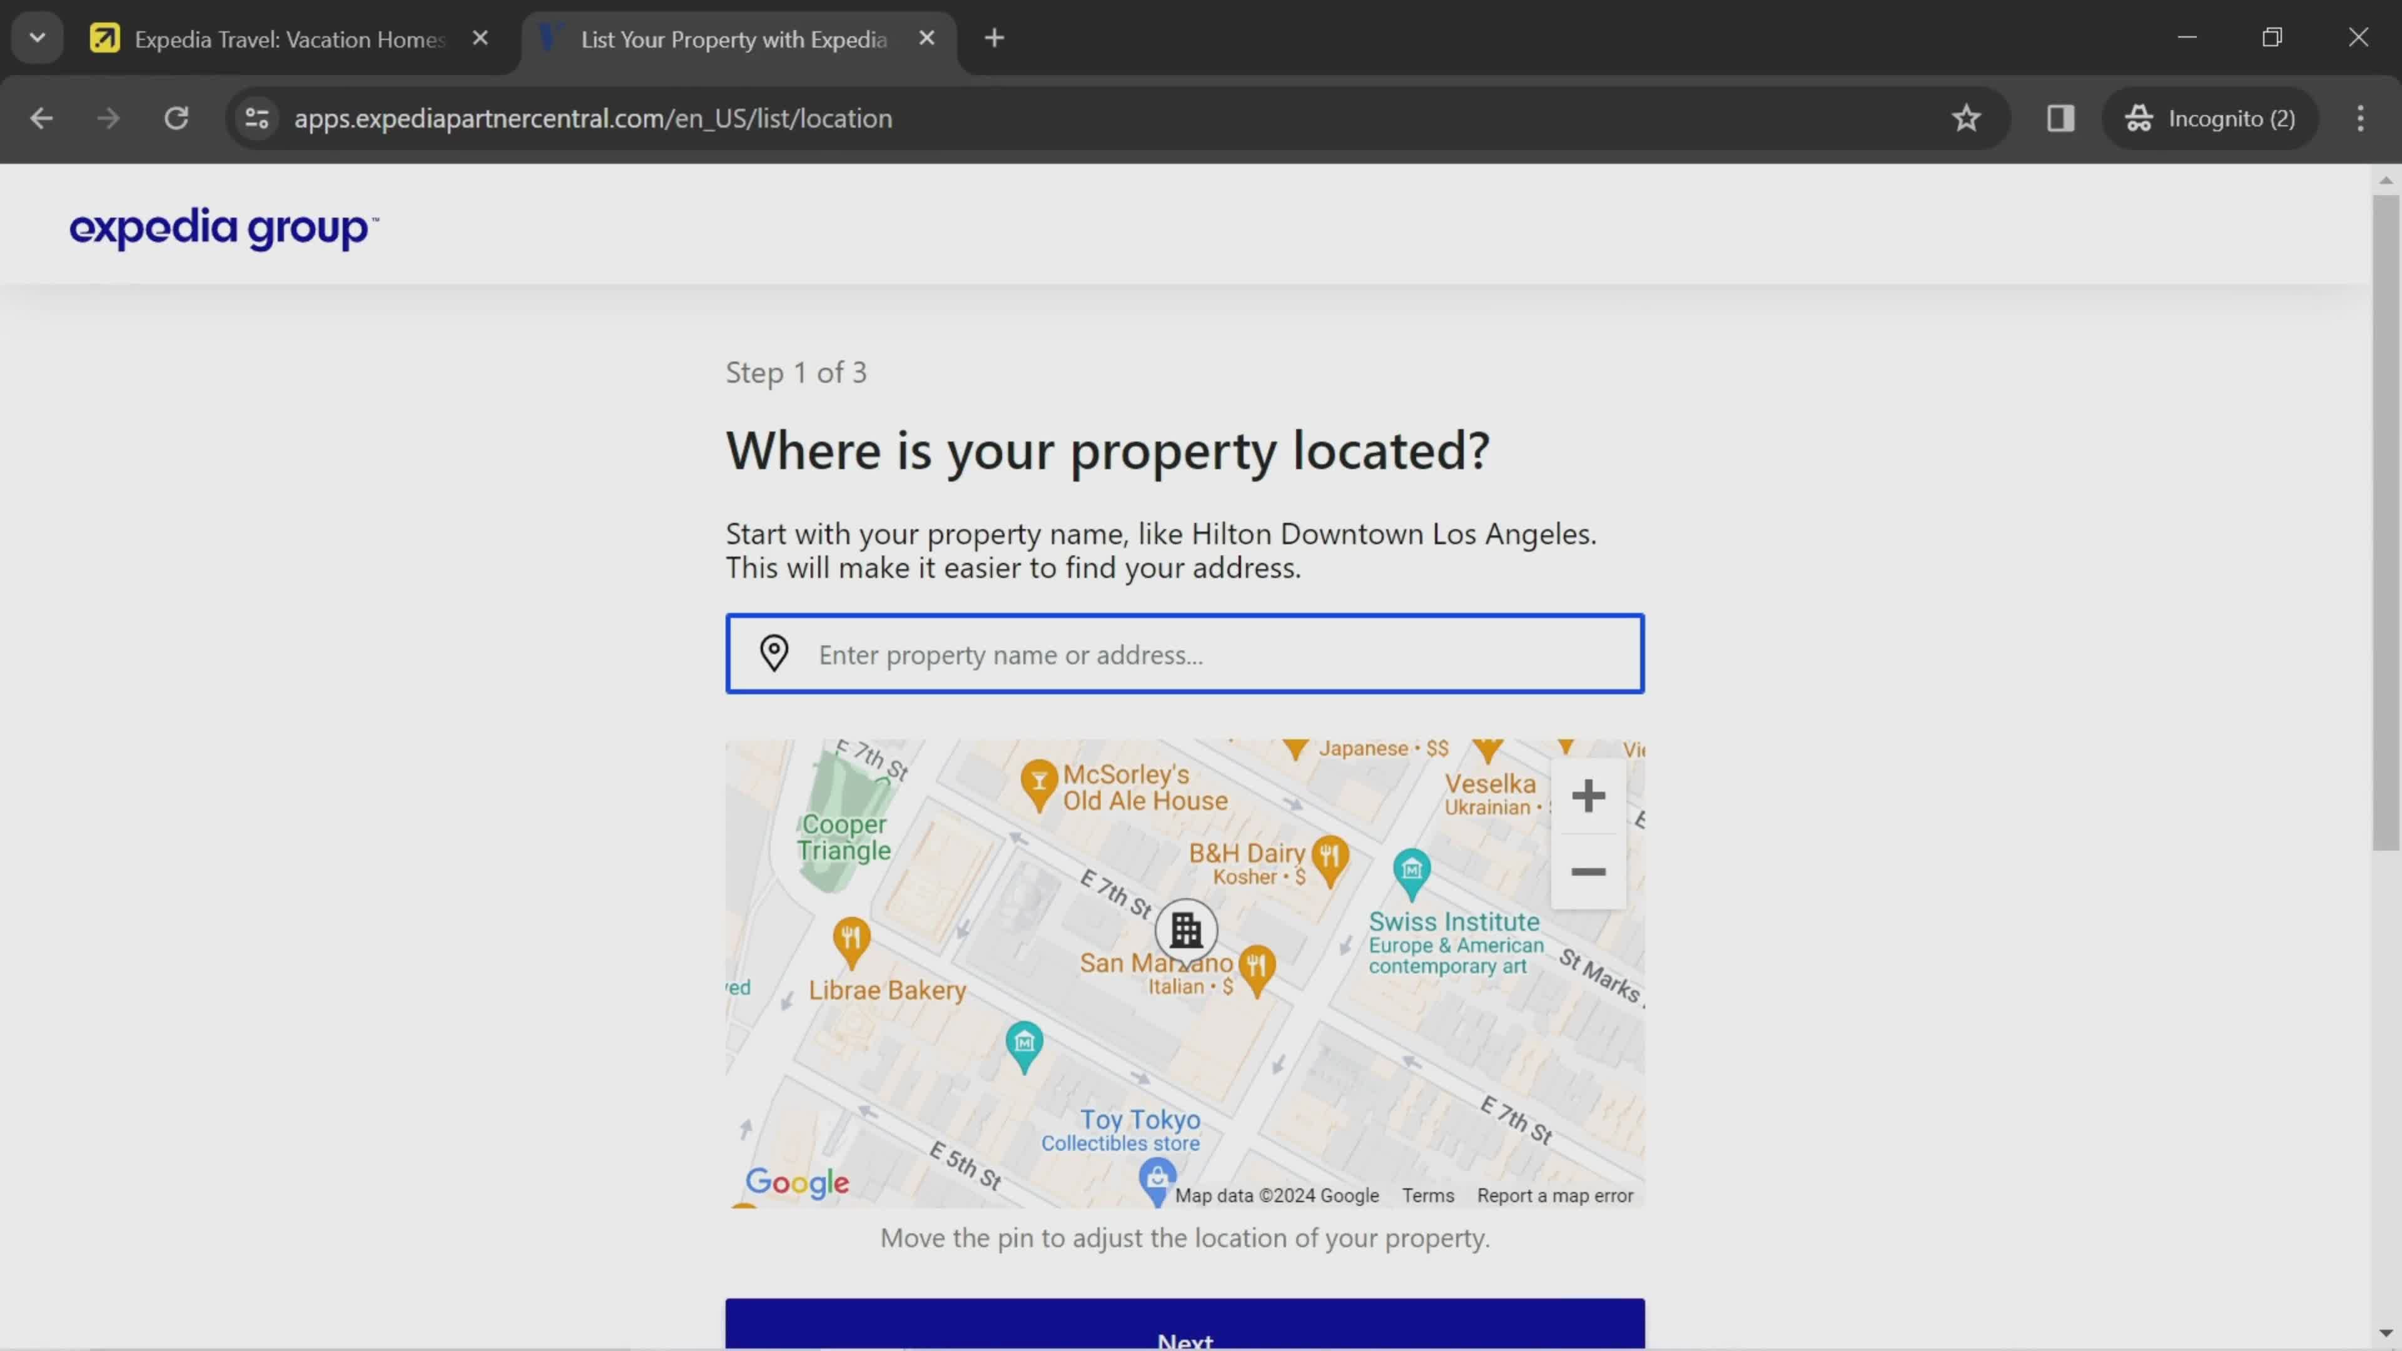The image size is (2402, 1351).
Task: Close List Your Property tab
Action: click(927, 38)
